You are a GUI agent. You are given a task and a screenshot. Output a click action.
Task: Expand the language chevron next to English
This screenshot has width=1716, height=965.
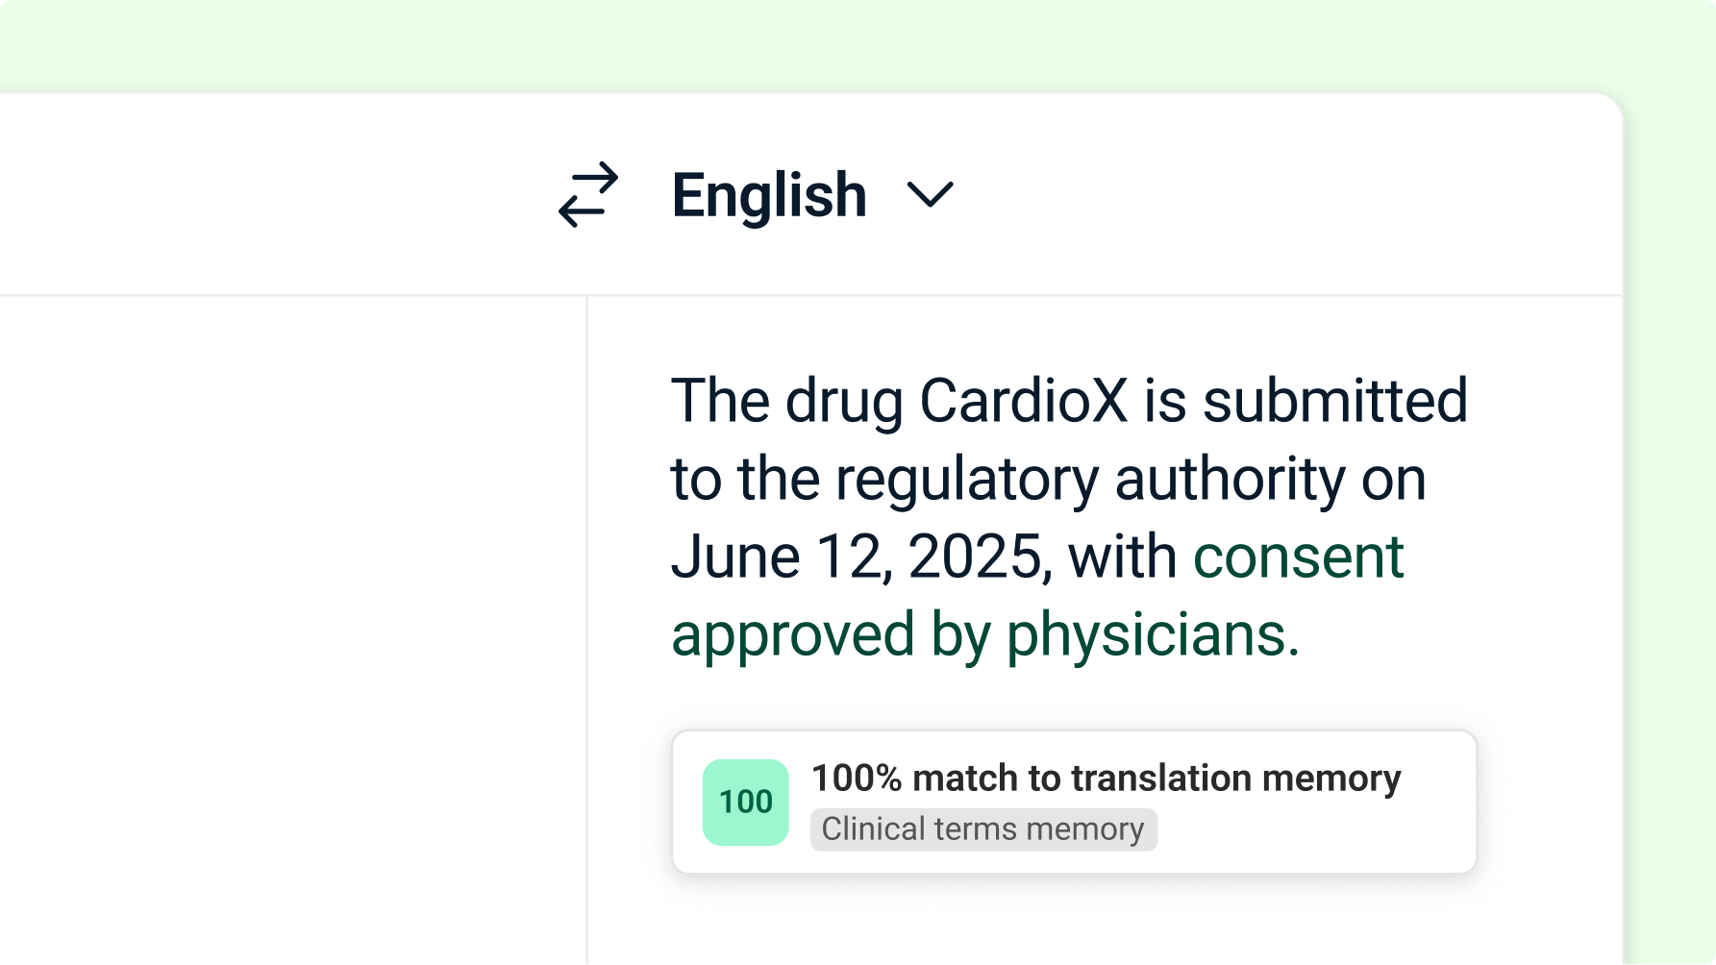click(930, 195)
